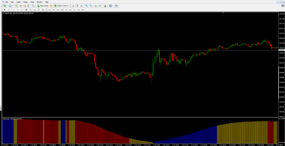Screen dimensions: 285x146
Task: Select the Horizontal Line drawing tool
Action: pos(18,10)
